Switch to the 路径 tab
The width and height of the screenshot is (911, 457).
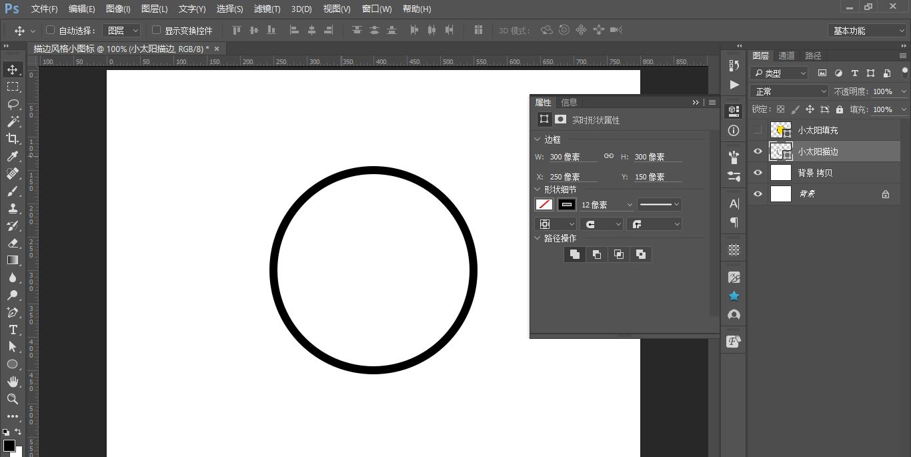click(814, 55)
